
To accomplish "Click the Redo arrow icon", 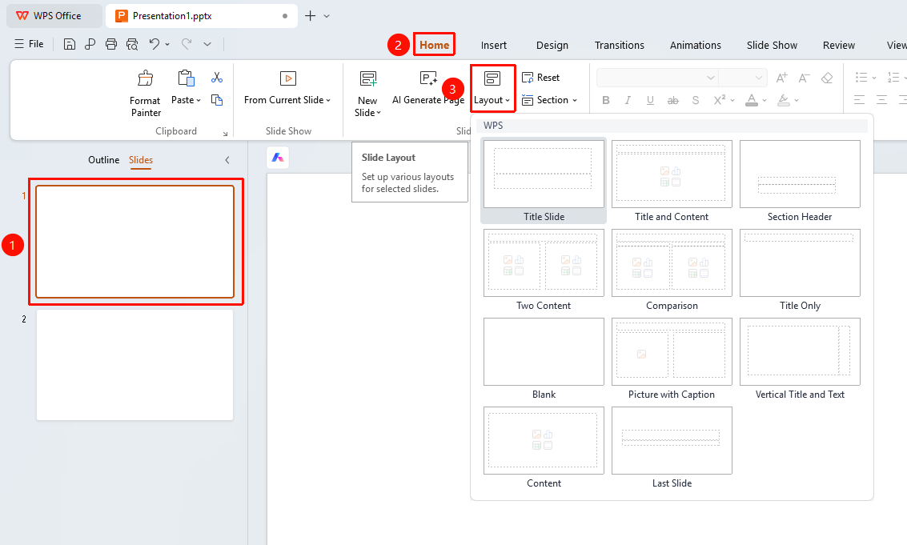I will click(187, 44).
